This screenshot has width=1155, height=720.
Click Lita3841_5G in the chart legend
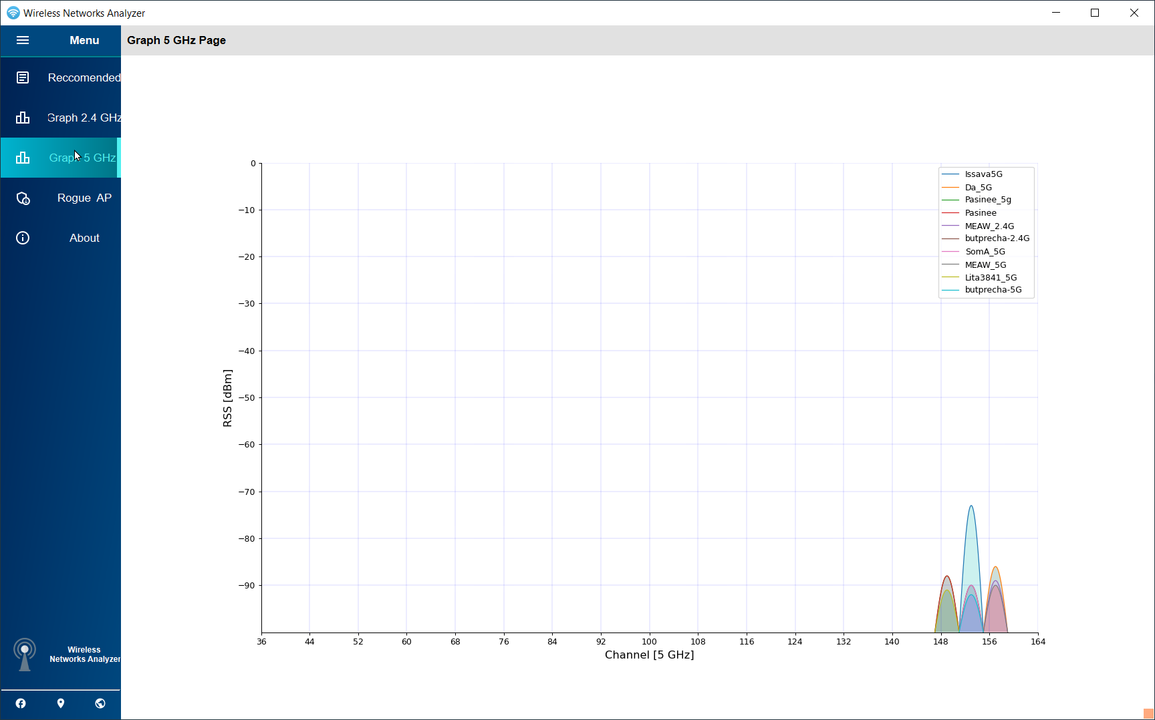click(x=991, y=278)
